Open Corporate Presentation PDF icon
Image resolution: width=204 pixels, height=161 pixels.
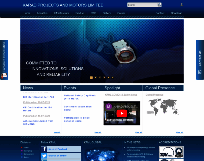[x=4, y=76]
